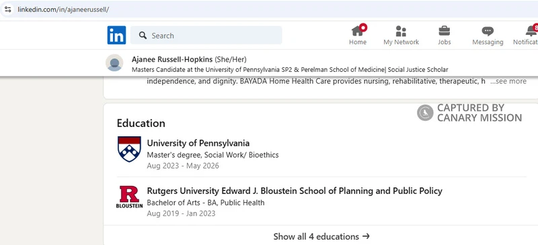The image size is (538, 245).
Task: Select the Jobs menu label
Action: pyautogui.click(x=445, y=42)
